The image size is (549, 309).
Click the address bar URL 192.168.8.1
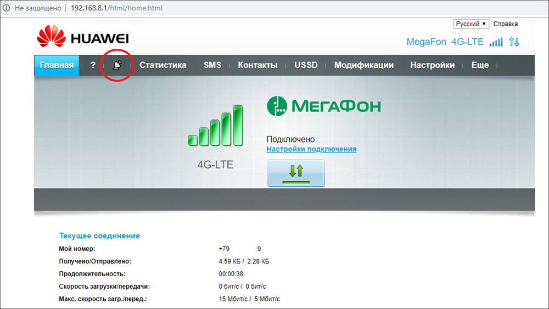pos(116,8)
